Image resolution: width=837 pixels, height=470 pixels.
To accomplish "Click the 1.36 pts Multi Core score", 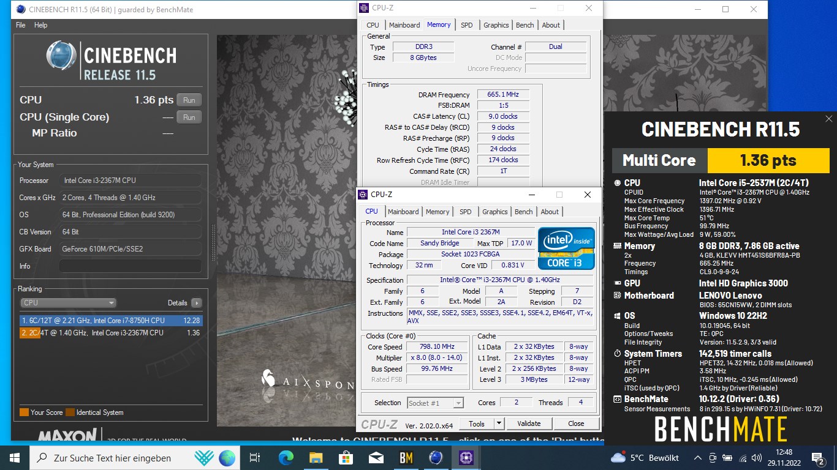I will (x=768, y=160).
